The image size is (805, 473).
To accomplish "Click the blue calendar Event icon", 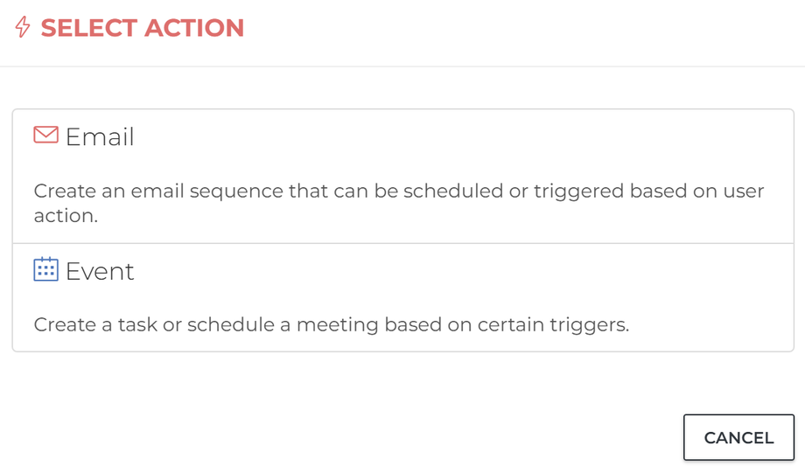I will coord(45,269).
